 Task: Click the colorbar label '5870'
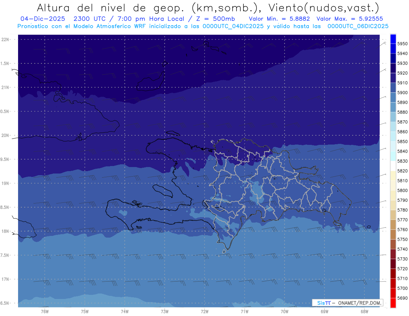point(403,122)
